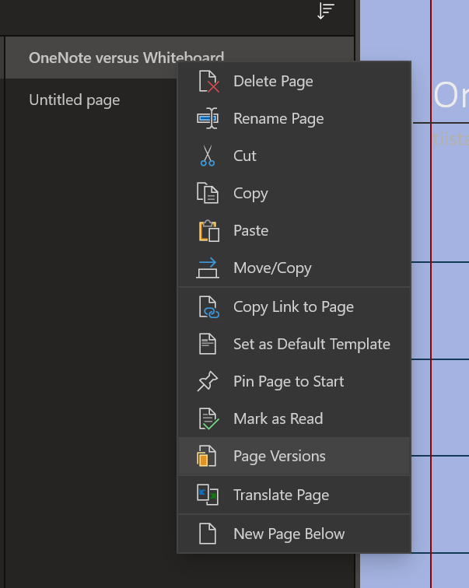
Task: Select the OneNote versus Whiteboard page
Action: 101,58
